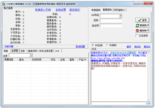Screen dimensions: 155x108
Task: Click the 联系我们 link
Action: 75,10
